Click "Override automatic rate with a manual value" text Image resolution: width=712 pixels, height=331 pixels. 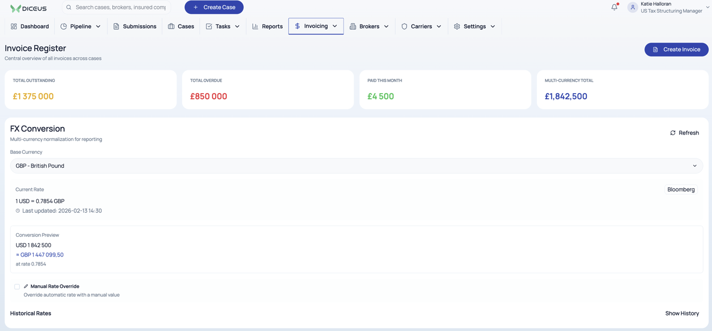tap(71, 295)
